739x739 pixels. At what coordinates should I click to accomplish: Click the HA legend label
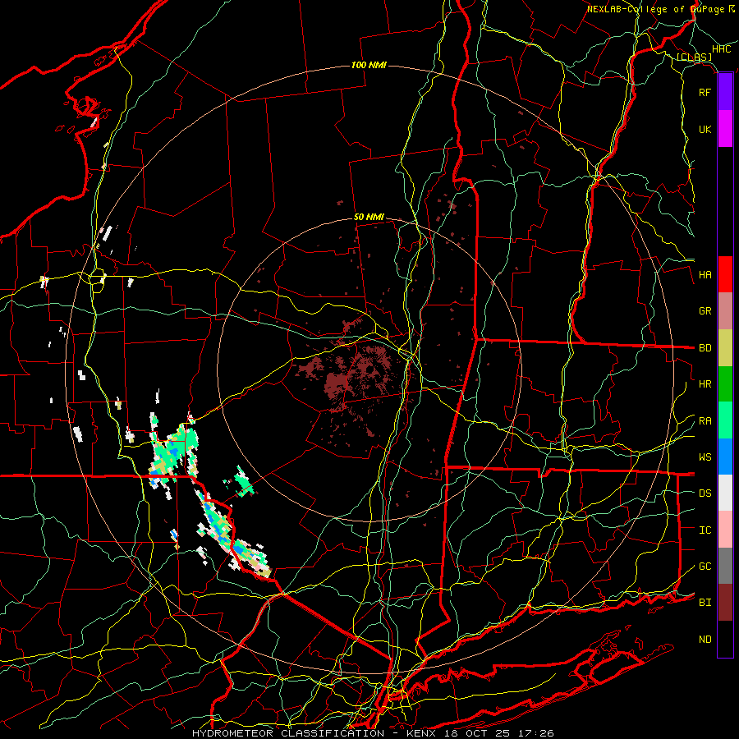(x=705, y=275)
